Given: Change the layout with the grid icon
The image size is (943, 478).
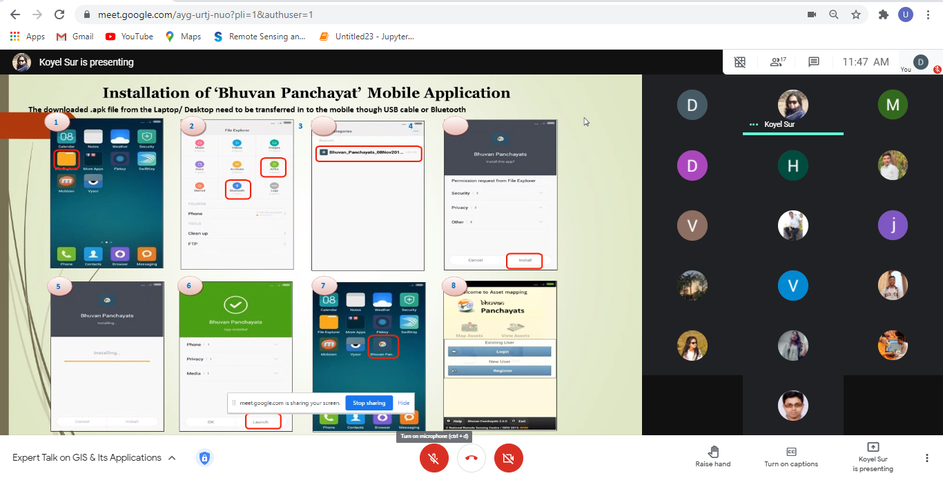Looking at the screenshot, I should tap(740, 62).
